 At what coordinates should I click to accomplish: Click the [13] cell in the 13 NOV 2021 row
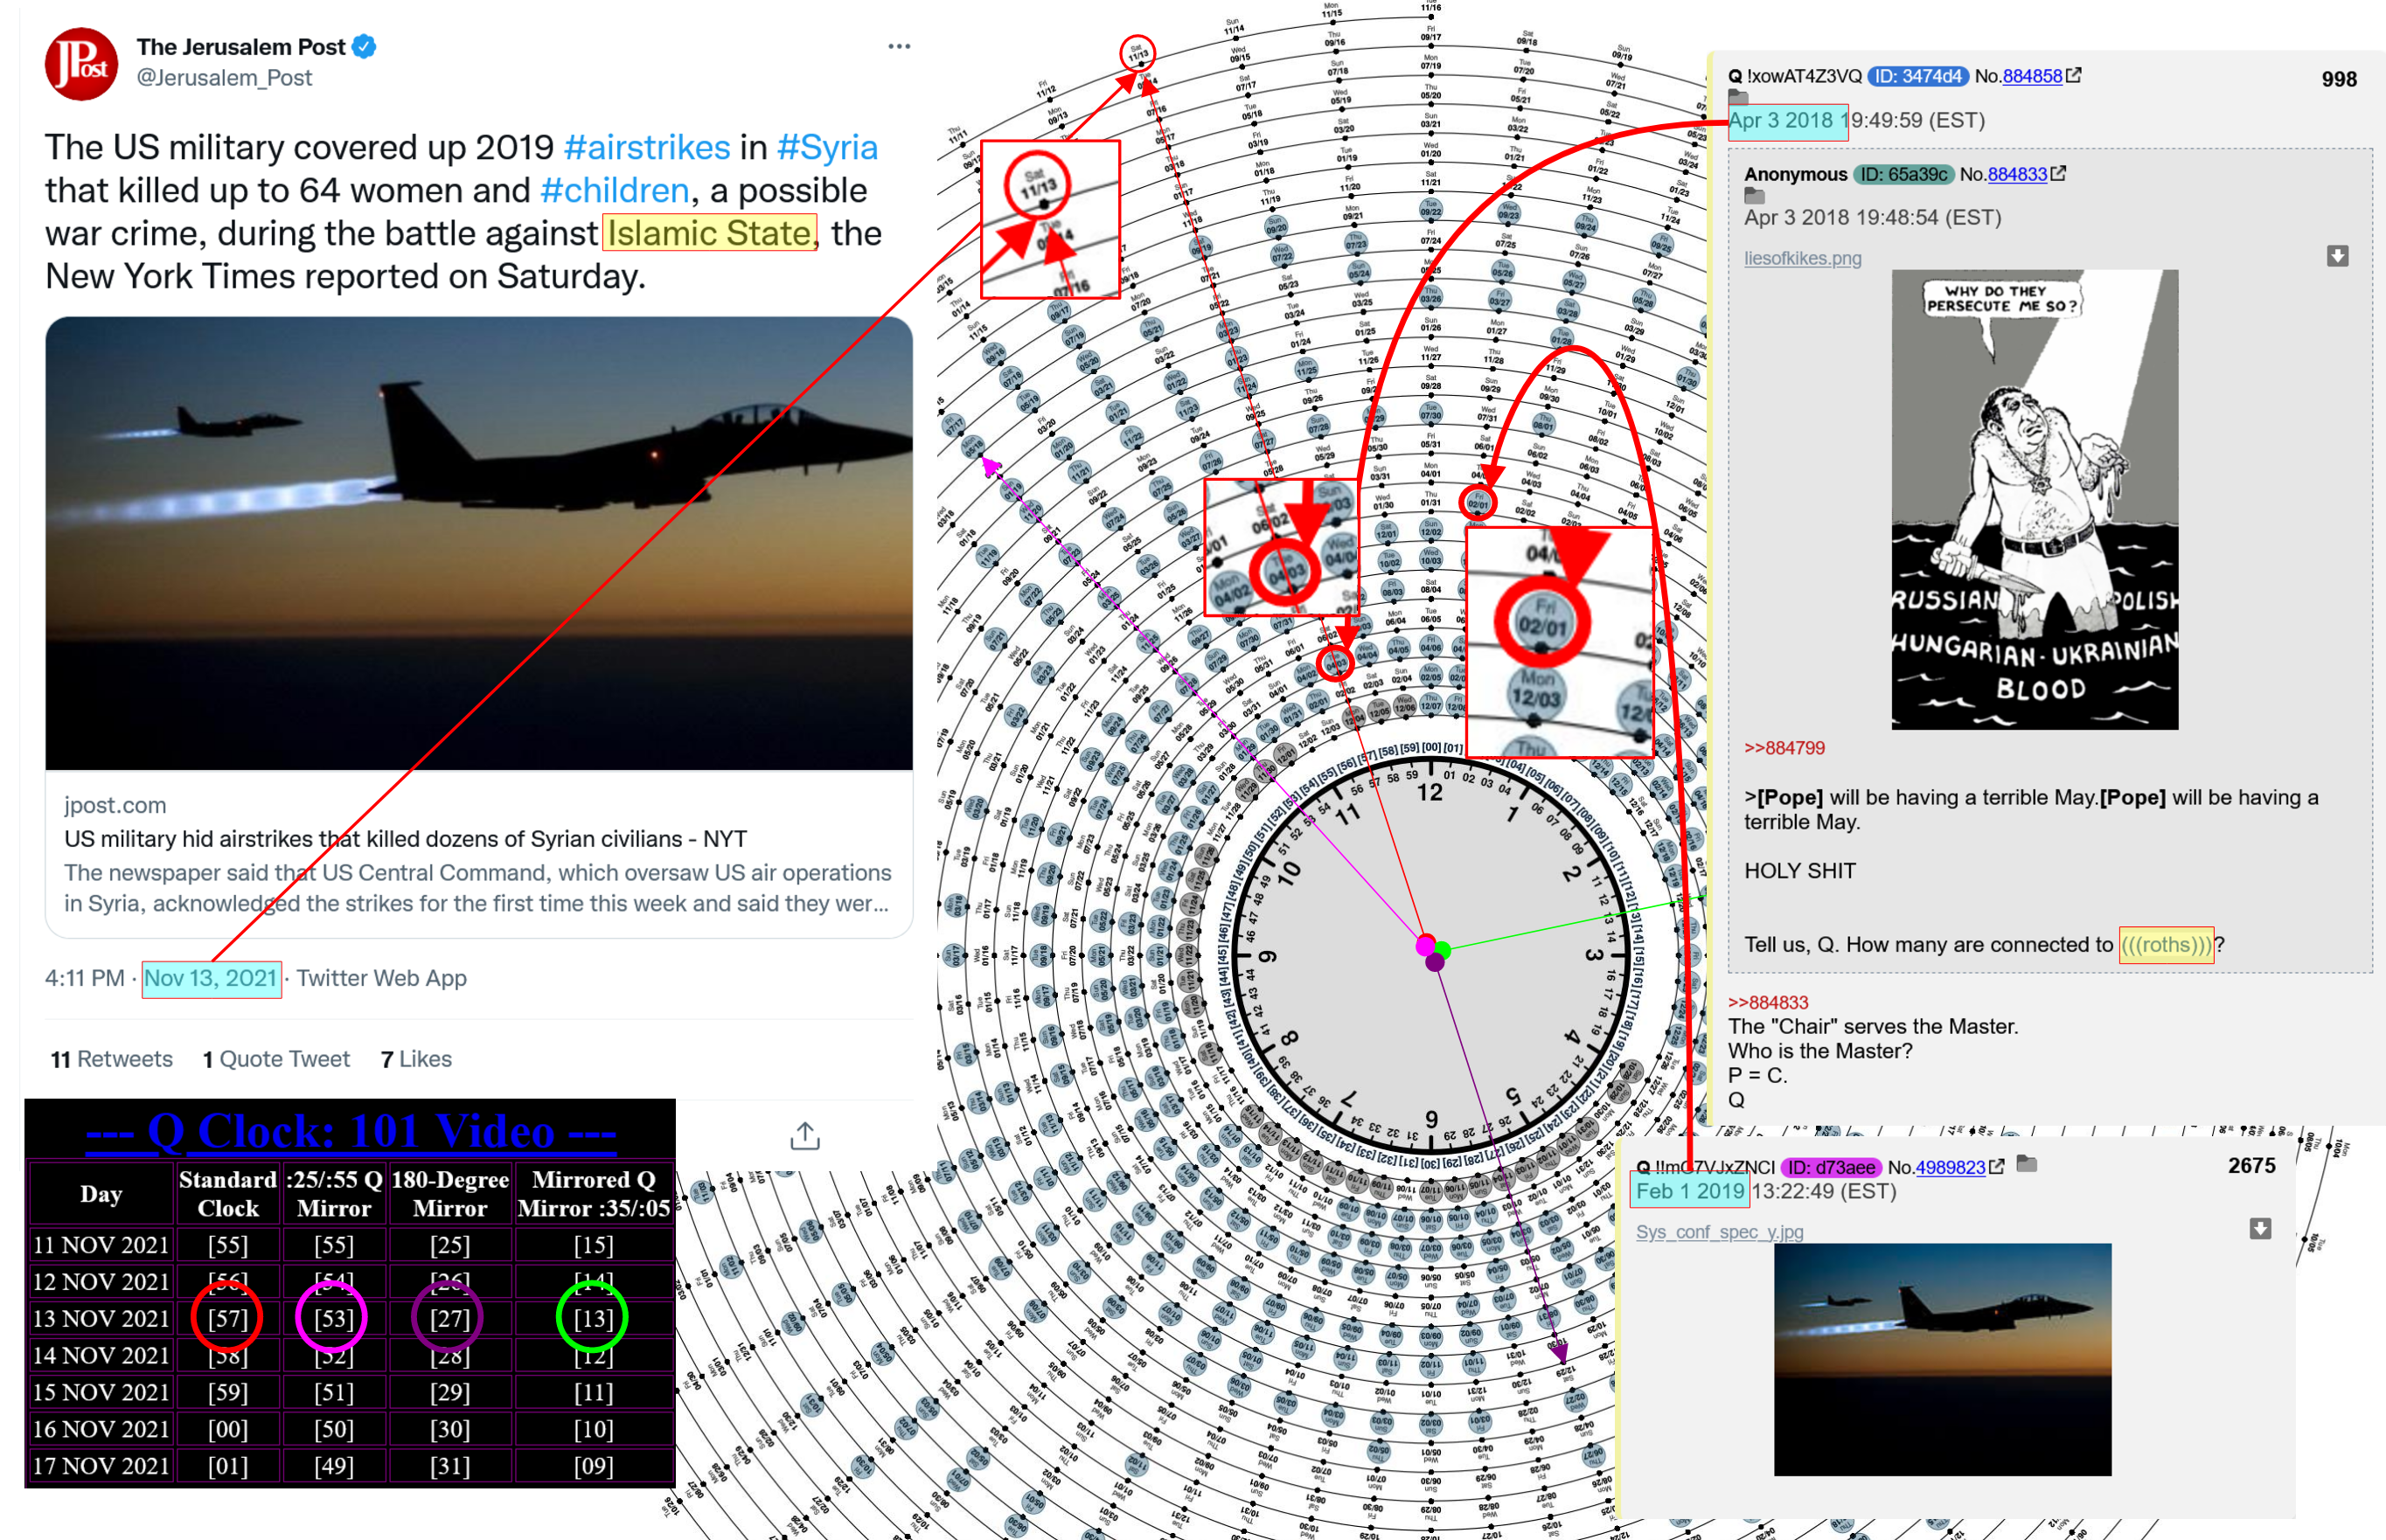[594, 1318]
